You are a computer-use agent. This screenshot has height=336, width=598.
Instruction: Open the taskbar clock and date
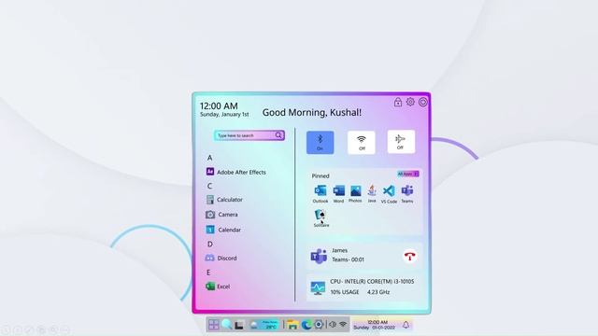click(375, 325)
